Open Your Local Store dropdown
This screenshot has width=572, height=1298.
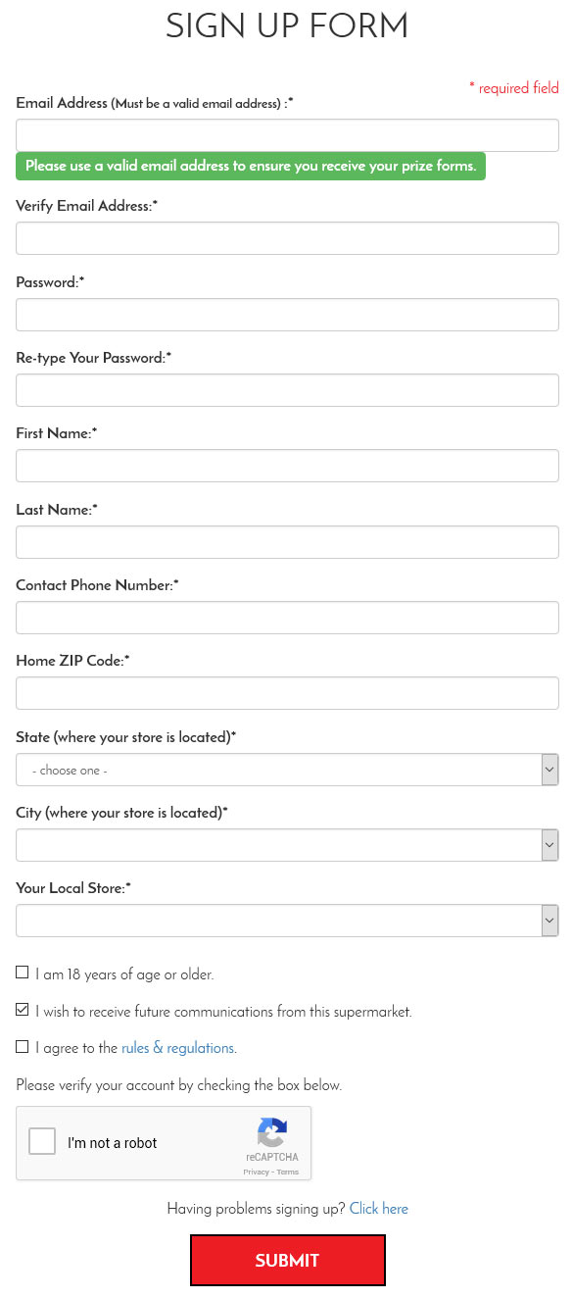coord(287,921)
